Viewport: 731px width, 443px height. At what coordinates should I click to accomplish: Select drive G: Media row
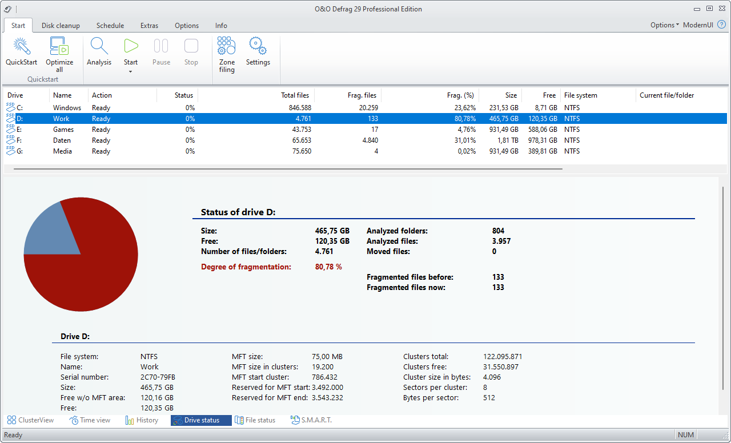365,151
